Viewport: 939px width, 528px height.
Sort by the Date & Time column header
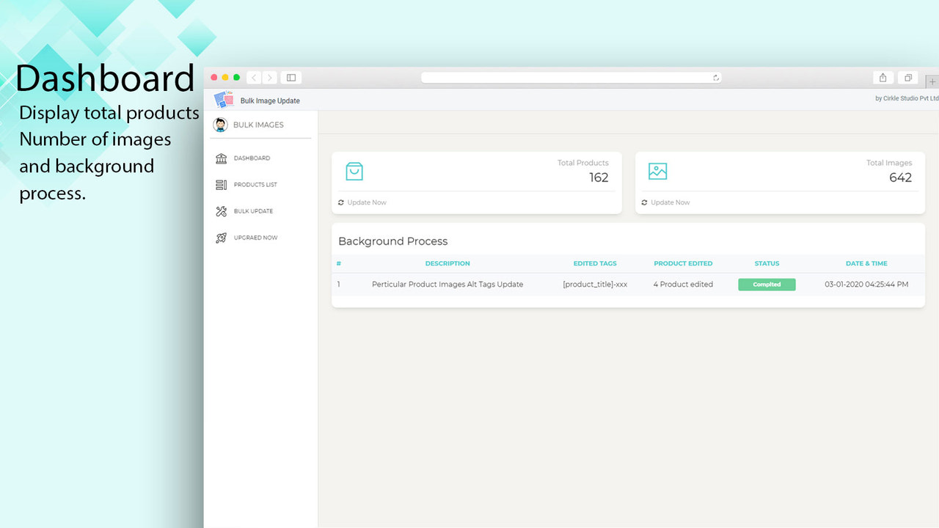[x=866, y=263]
